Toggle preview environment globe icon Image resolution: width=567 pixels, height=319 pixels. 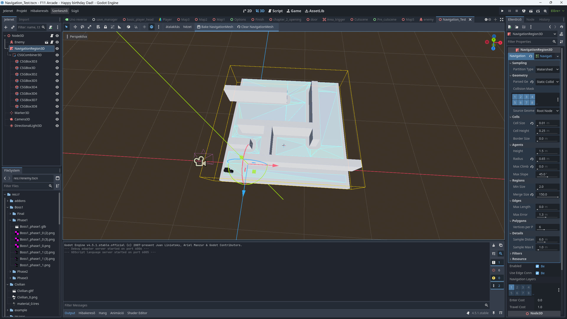pyautogui.click(x=151, y=27)
